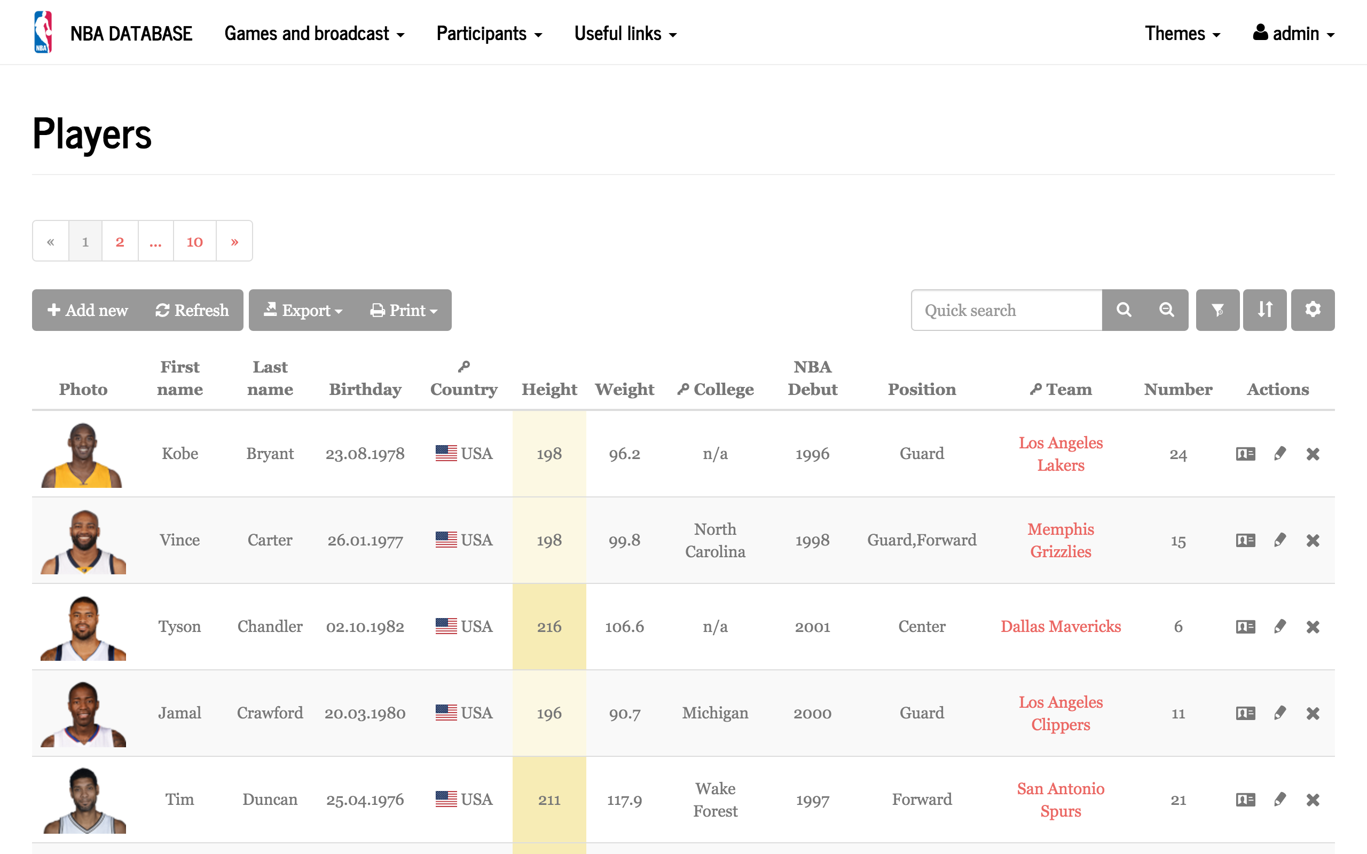Open the admin account menu
The height and width of the screenshot is (854, 1367).
click(x=1293, y=33)
